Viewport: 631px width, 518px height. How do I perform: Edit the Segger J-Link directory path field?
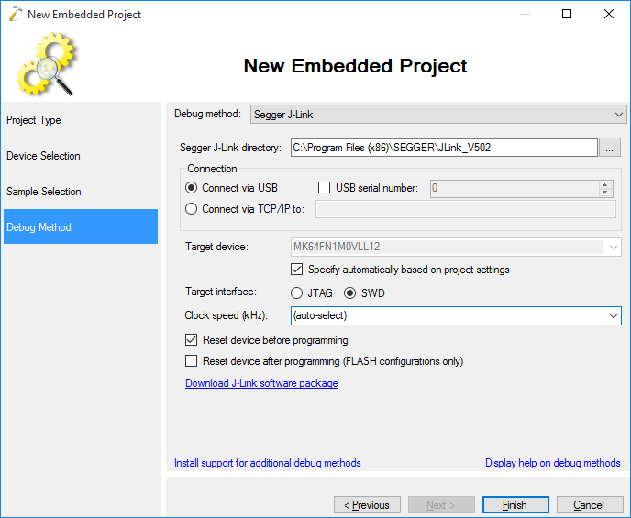coord(444,148)
